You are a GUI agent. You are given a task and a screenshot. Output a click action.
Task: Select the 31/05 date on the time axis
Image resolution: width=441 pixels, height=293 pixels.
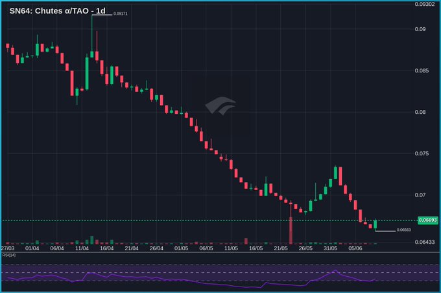point(330,248)
